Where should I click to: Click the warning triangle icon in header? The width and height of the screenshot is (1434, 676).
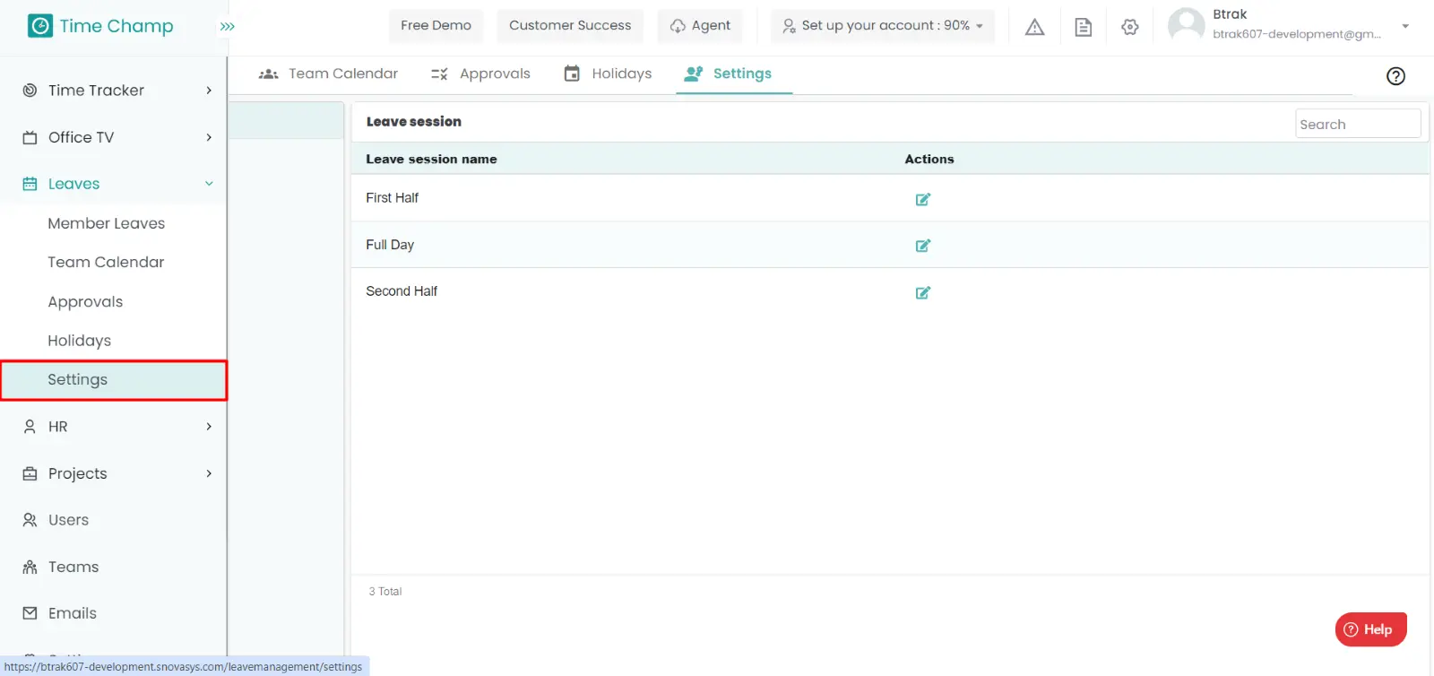pyautogui.click(x=1034, y=27)
